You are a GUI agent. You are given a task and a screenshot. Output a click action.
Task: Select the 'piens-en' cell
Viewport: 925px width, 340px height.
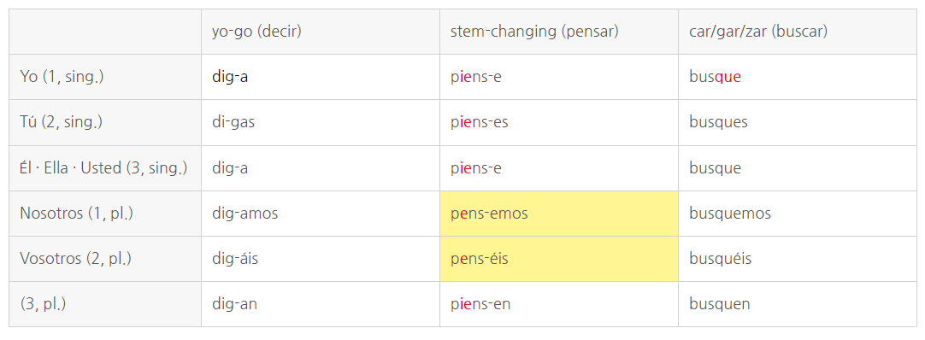coord(558,304)
